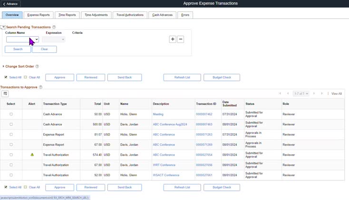Open the Expense Reports tab
349x200 pixels.
tap(39, 15)
